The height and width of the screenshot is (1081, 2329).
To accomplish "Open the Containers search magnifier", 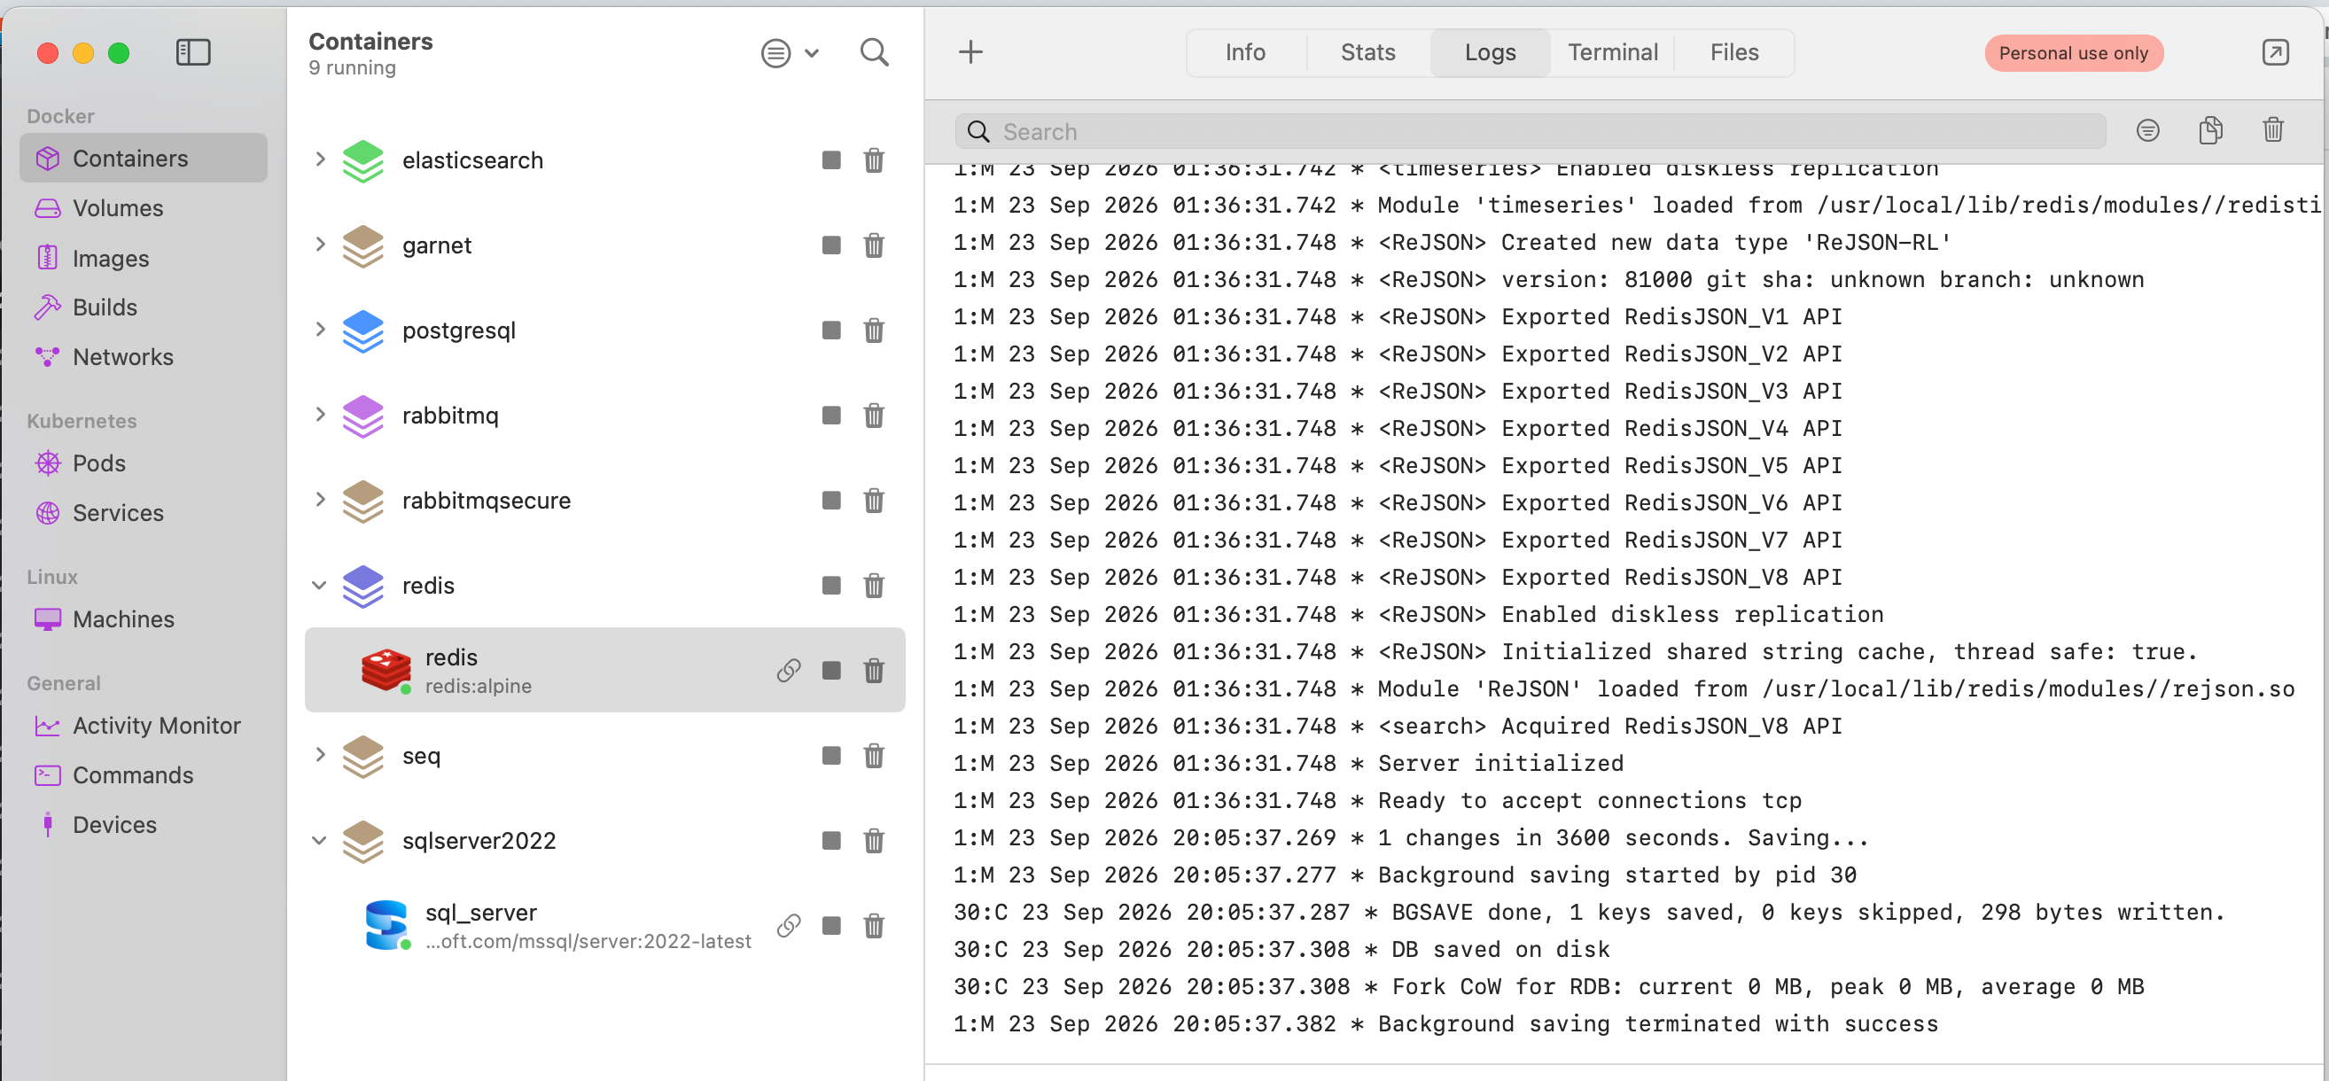I will (x=875, y=52).
